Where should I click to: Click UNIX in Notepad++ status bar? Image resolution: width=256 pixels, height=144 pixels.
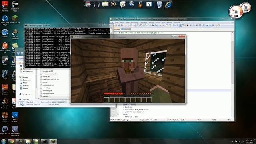click(x=199, y=120)
